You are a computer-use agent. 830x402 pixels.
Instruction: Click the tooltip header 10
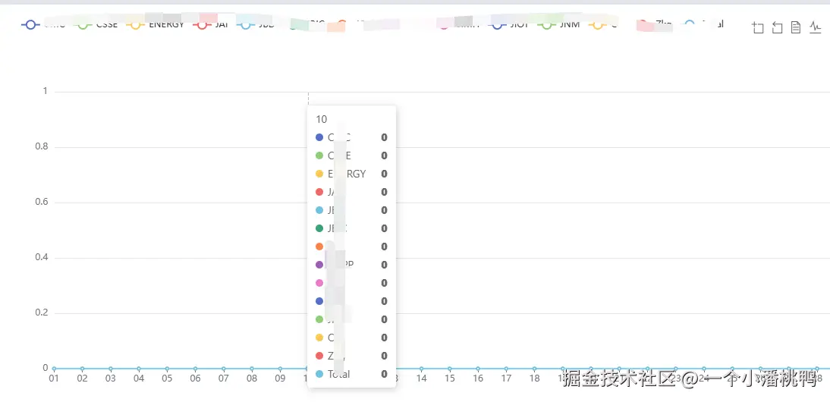click(x=322, y=119)
